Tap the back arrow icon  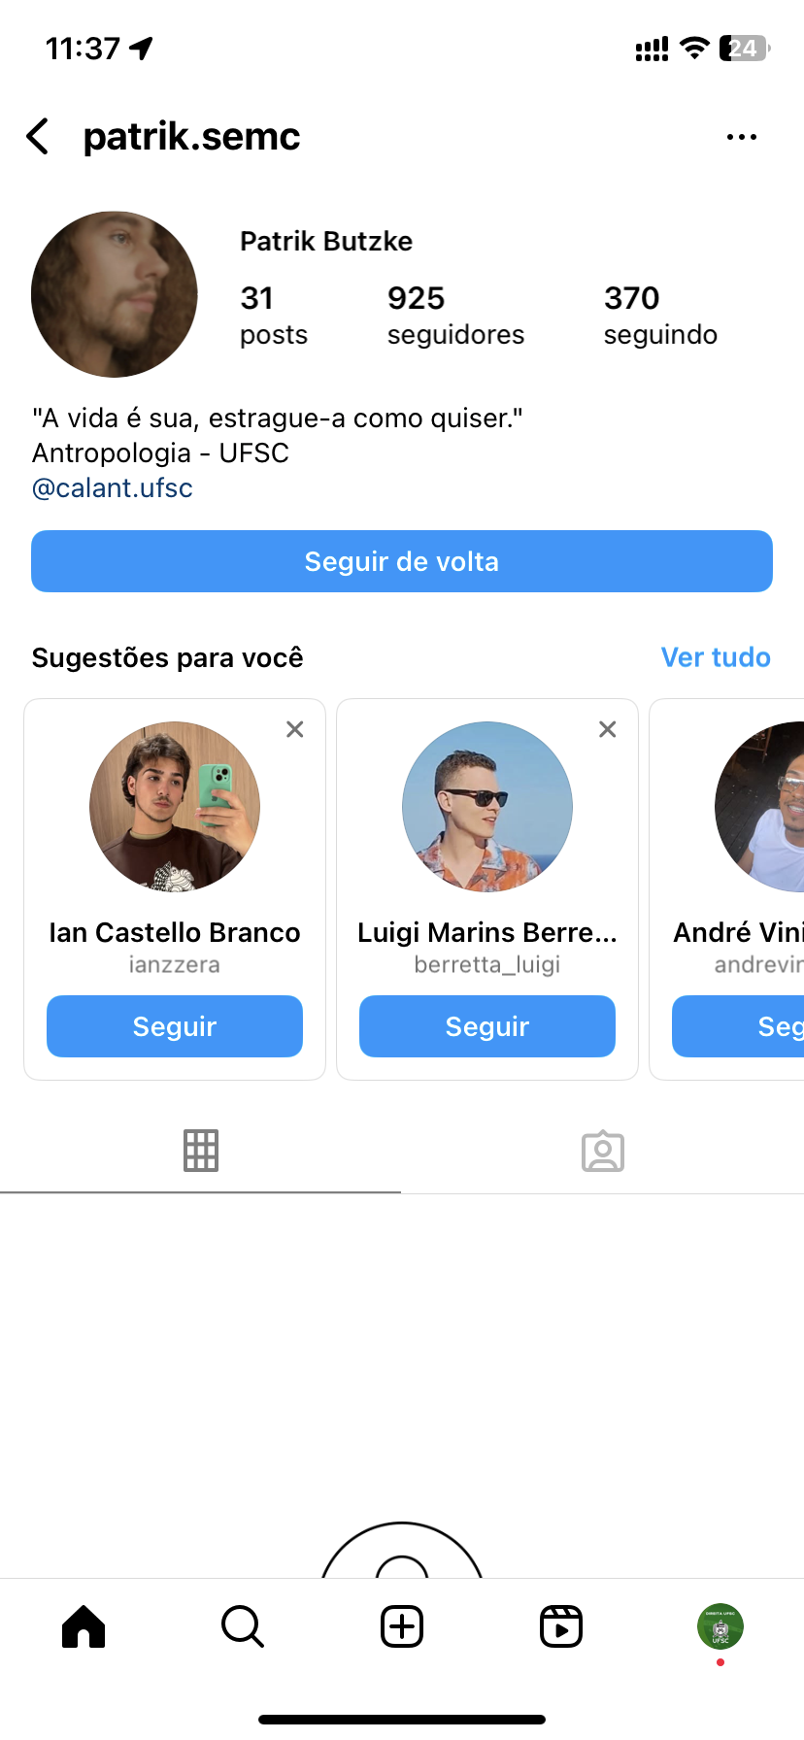tap(39, 137)
